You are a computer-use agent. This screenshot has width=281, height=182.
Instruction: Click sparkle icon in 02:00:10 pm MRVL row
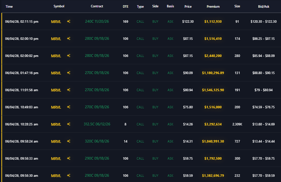69,38
